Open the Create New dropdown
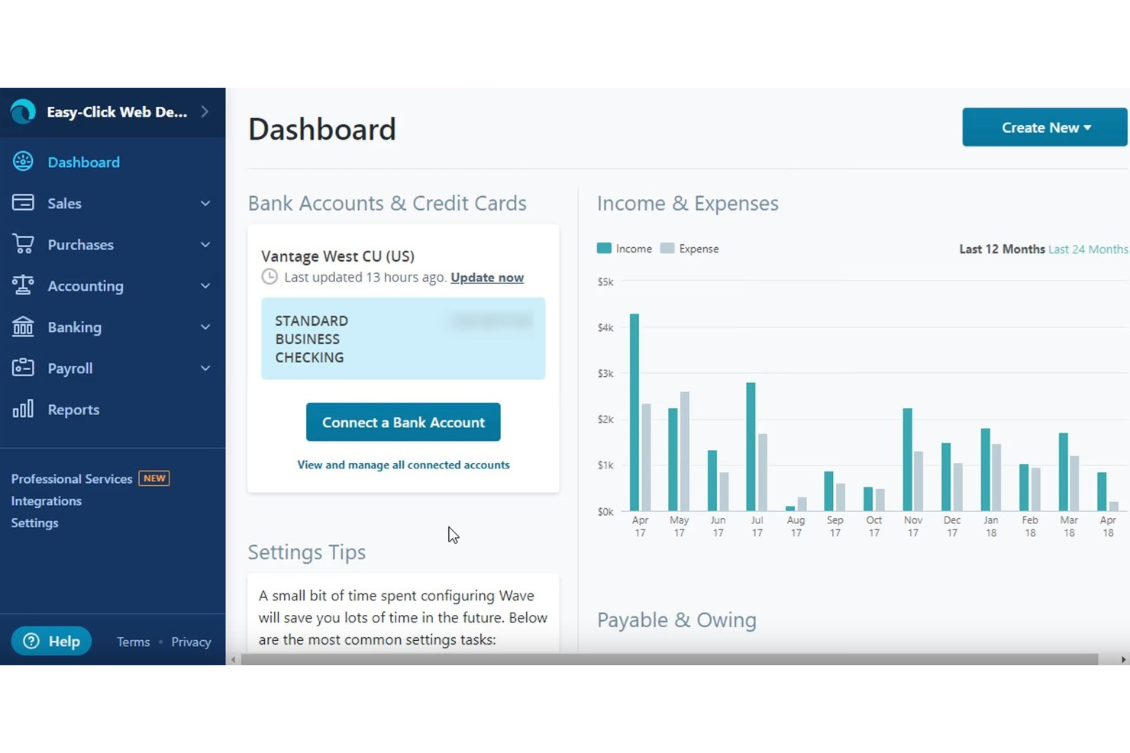The image size is (1130, 753). click(x=1044, y=127)
